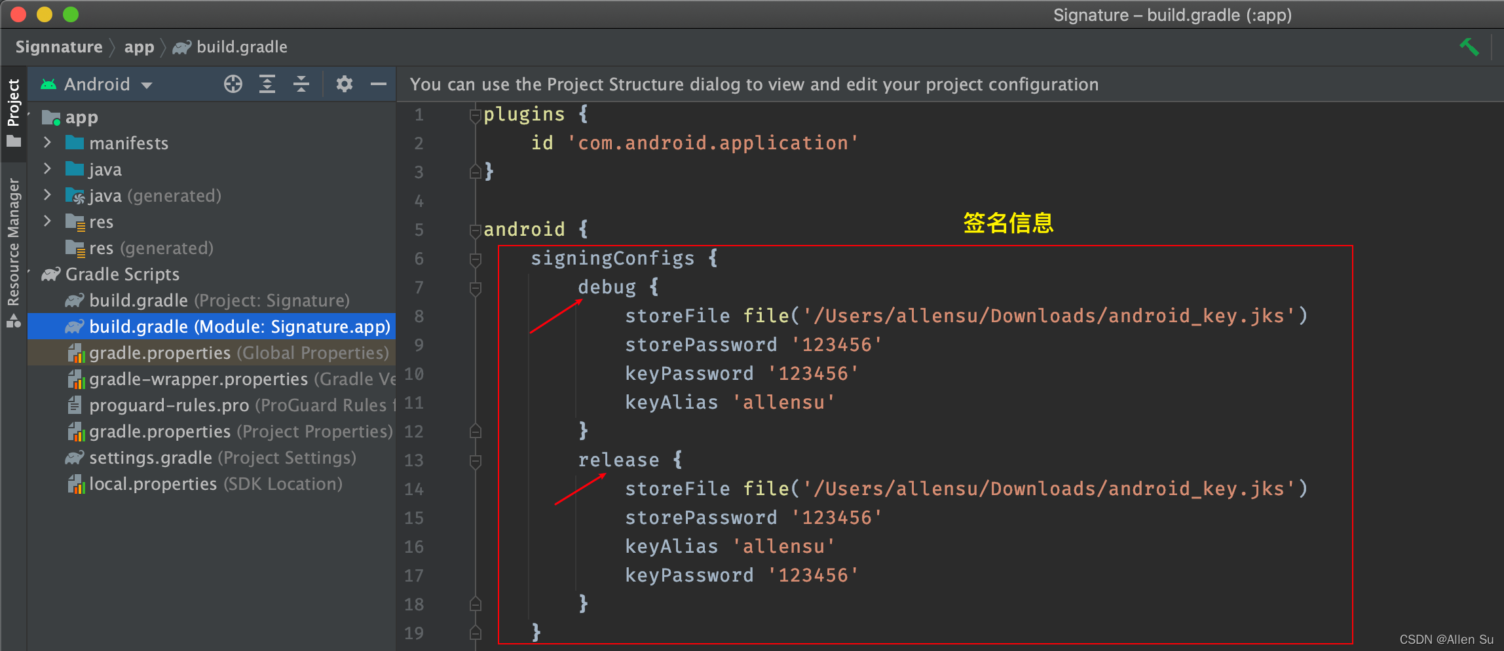Open the Resource Manager side tab
The height and width of the screenshot is (651, 1504).
pyautogui.click(x=13, y=252)
